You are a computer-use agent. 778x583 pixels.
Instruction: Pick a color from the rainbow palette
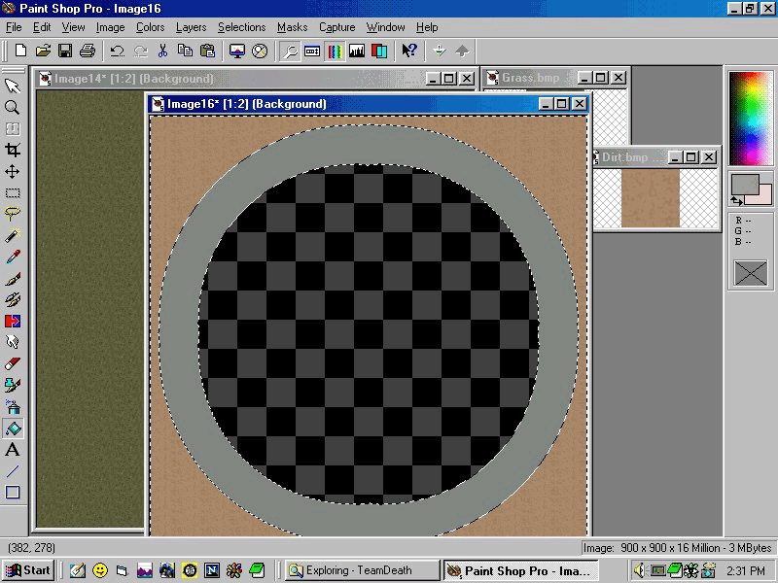pyautogui.click(x=750, y=115)
